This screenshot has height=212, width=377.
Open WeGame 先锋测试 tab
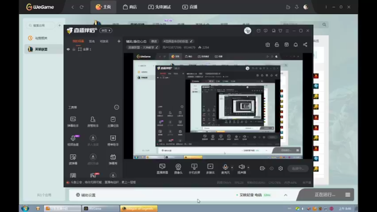coord(159,7)
